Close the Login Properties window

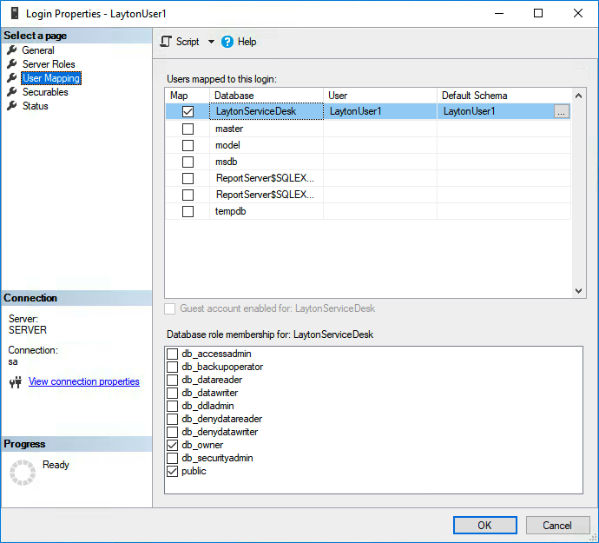(578, 13)
